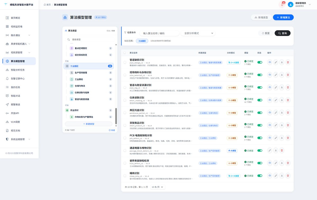The height and width of the screenshot is (200, 317).
Task: Delete the 管道与跑冒滴漏识别 row via trash icon
Action: [288, 87]
